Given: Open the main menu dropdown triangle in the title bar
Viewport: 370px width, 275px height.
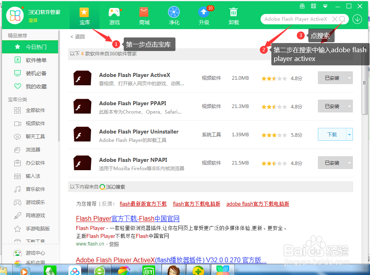Looking at the screenshot, I should point(325,6).
